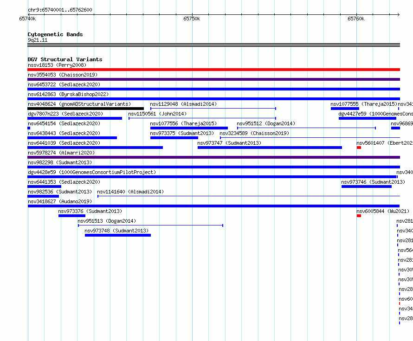Screen dimensions: 413x341
Task: Click nsv6441039 (Sedlazeck2020) label
Action: [x=64, y=143]
